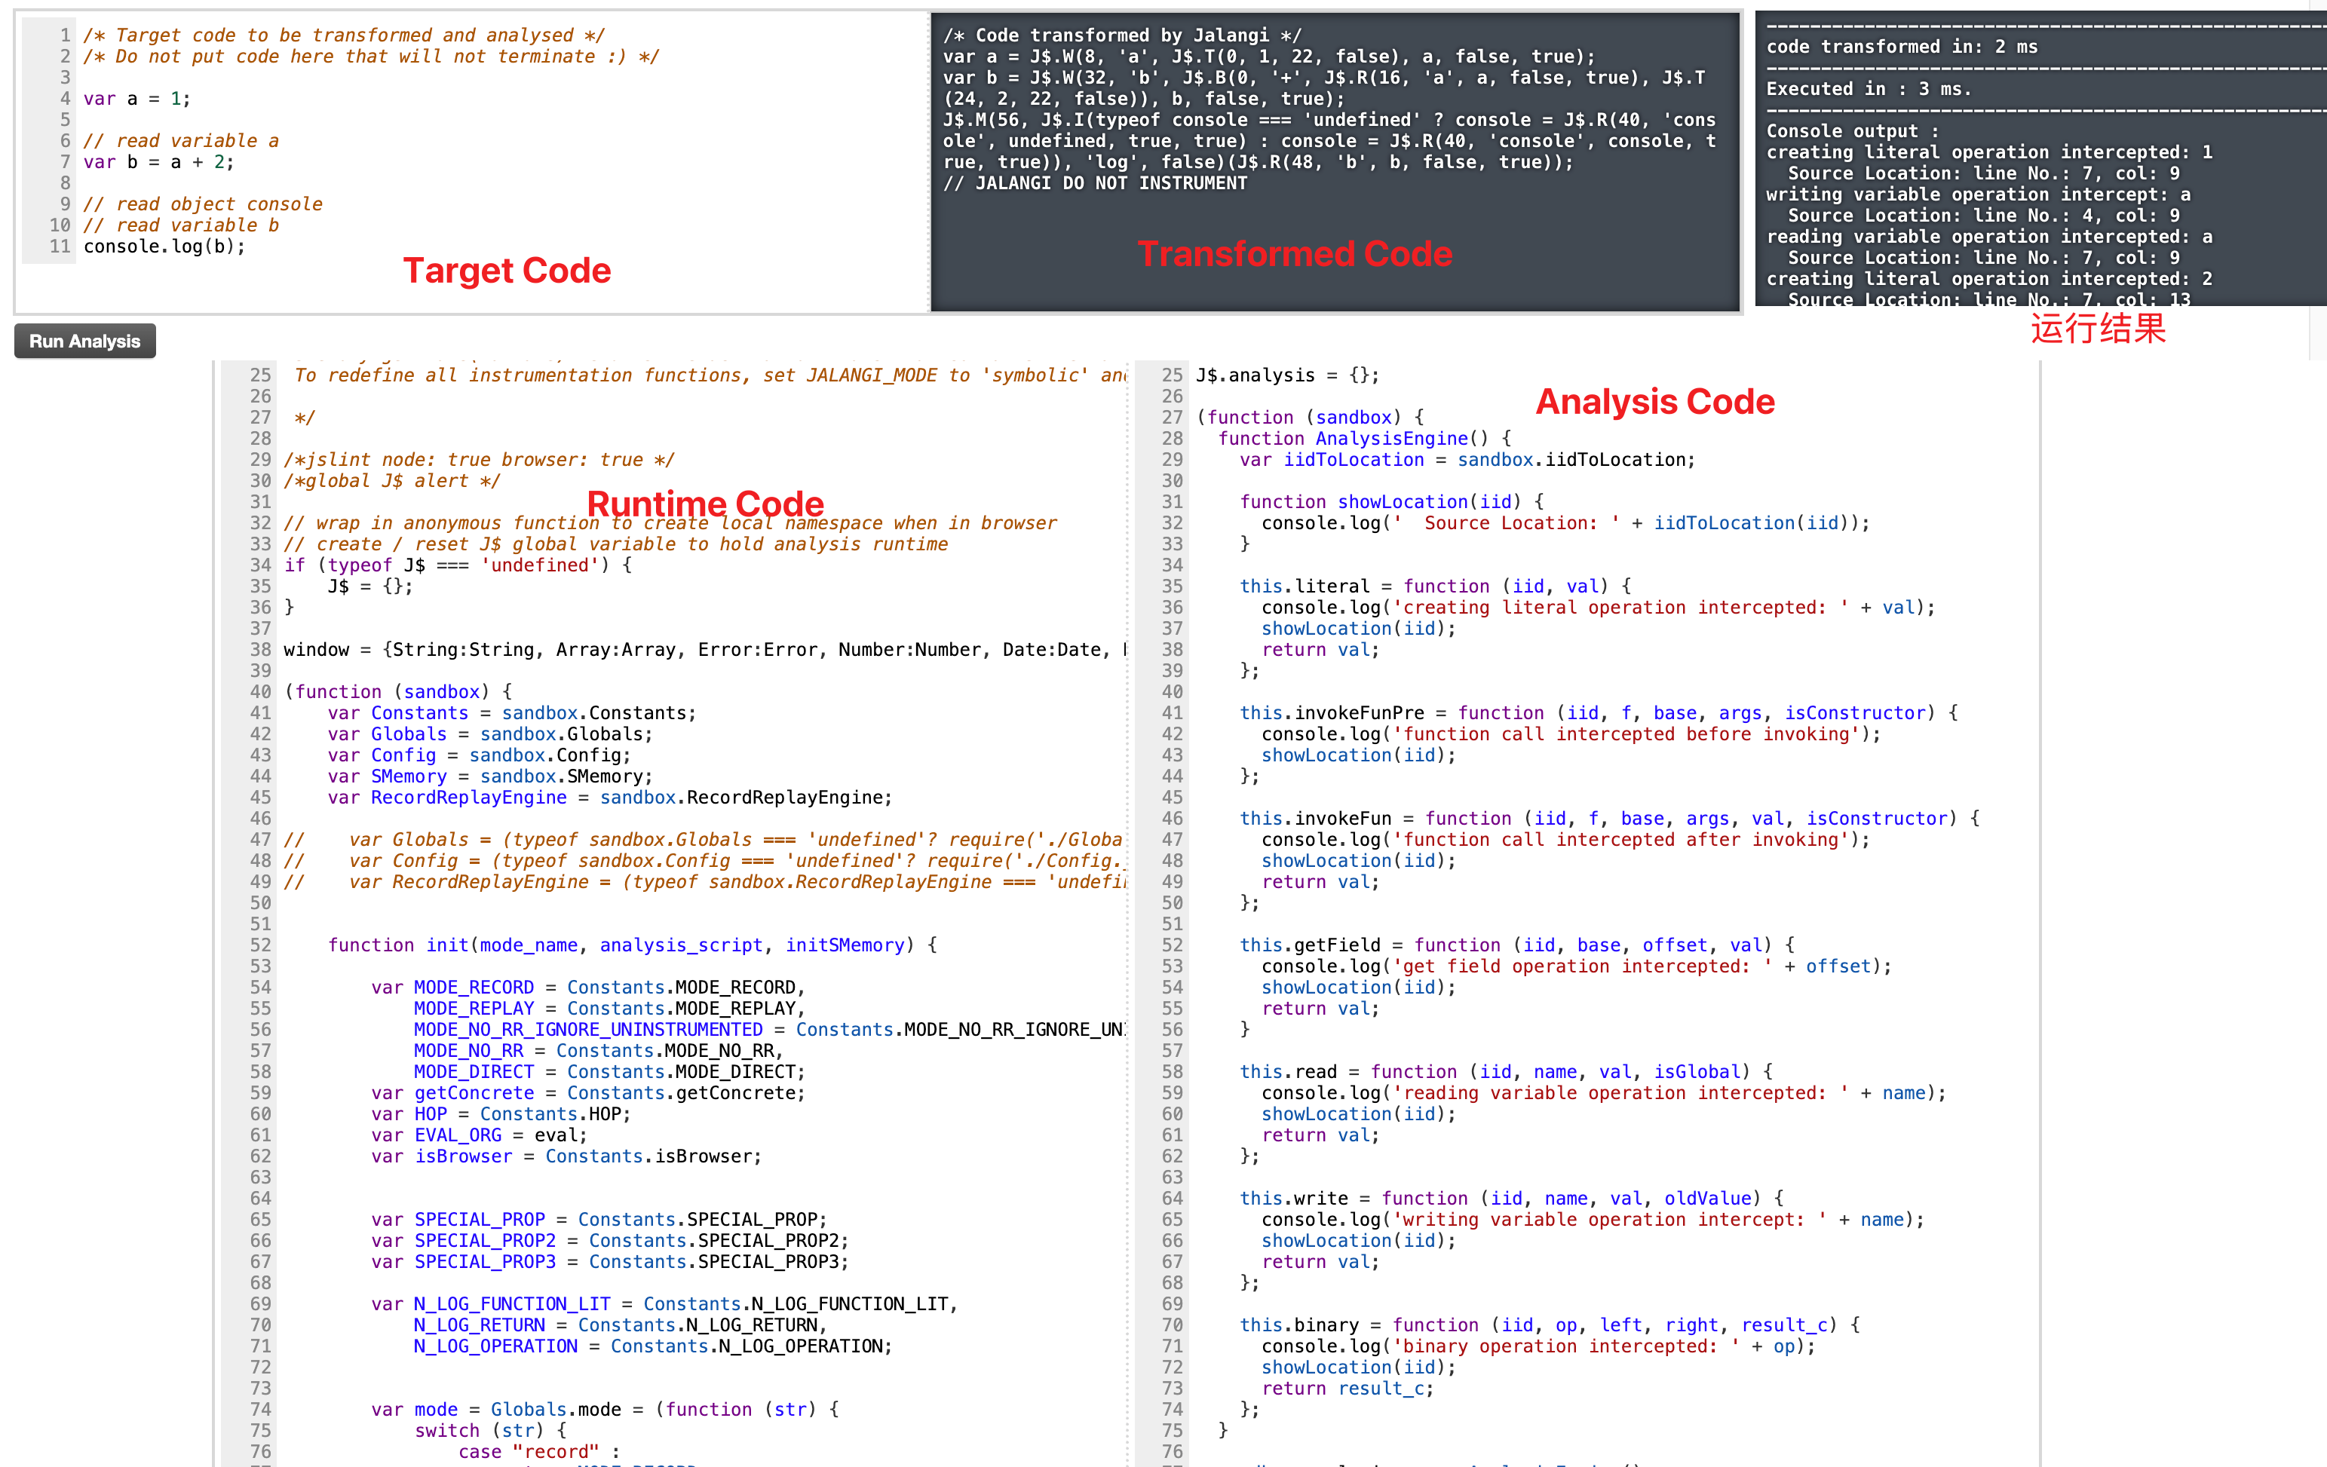Click 'Executed in : 3 ms.' output line
The height and width of the screenshot is (1467, 2327).
(x=1868, y=89)
